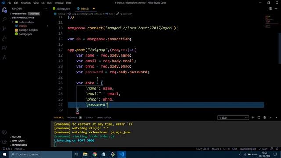Create a new terminal with plus icon

[x=253, y=118]
